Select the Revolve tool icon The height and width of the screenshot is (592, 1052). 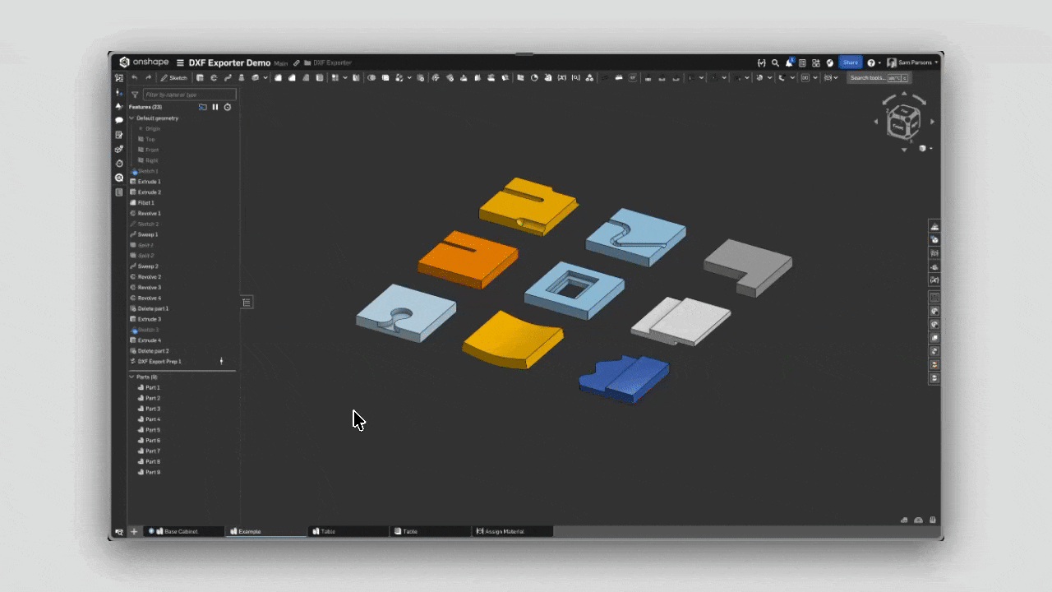click(214, 78)
